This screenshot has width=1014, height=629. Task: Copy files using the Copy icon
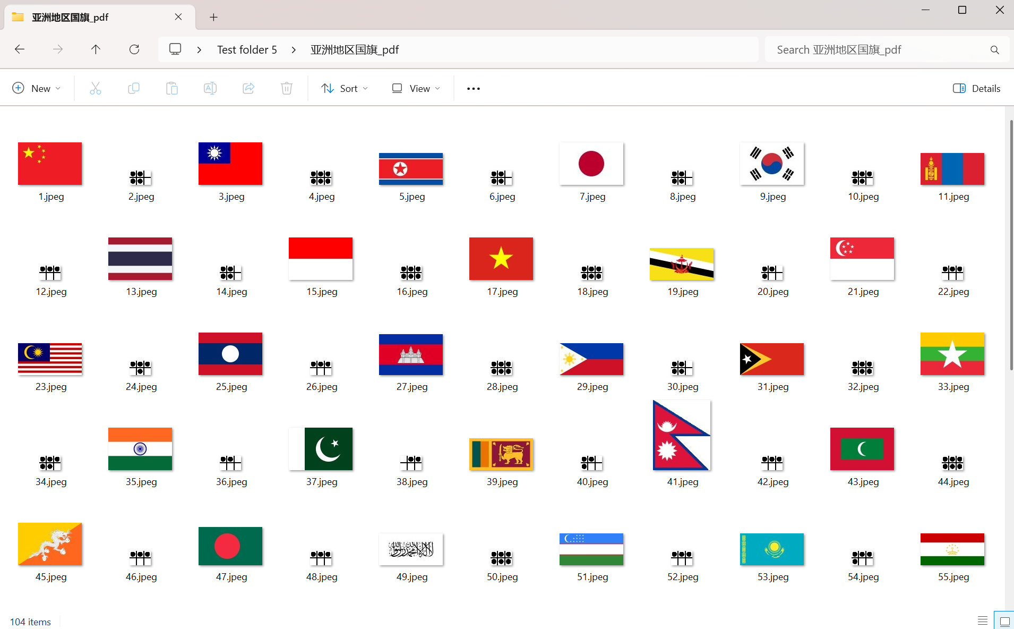(133, 88)
